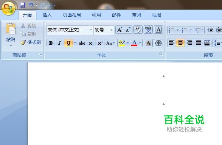Open multilevel list menu
The height and width of the screenshot is (145, 222).
[x=199, y=30]
